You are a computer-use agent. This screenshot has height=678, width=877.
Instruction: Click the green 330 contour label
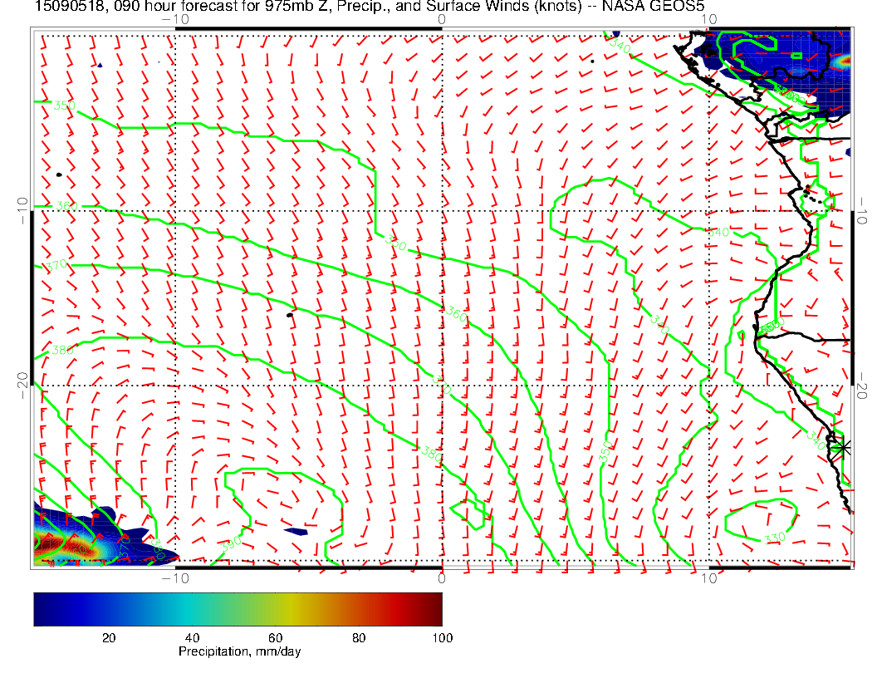(774, 538)
